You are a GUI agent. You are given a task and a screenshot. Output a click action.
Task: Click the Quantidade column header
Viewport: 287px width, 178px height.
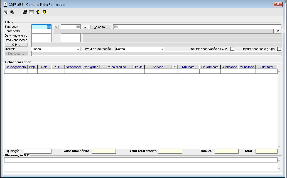[x=229, y=67]
